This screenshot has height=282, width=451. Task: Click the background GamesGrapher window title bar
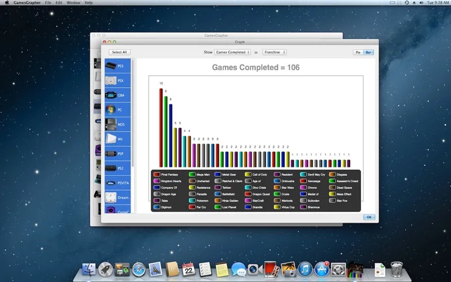[x=216, y=36]
